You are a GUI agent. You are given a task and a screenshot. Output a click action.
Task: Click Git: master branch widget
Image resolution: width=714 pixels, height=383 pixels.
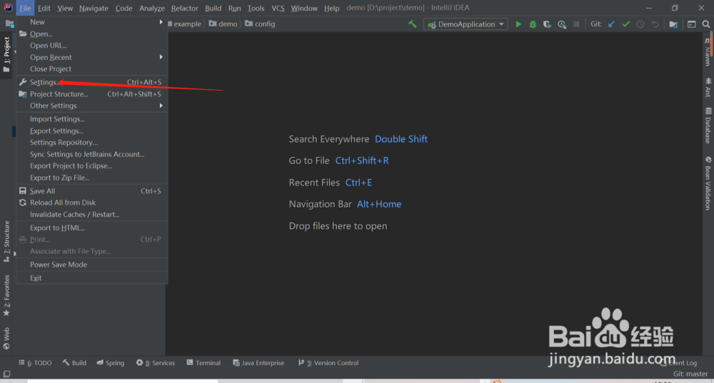coord(690,374)
